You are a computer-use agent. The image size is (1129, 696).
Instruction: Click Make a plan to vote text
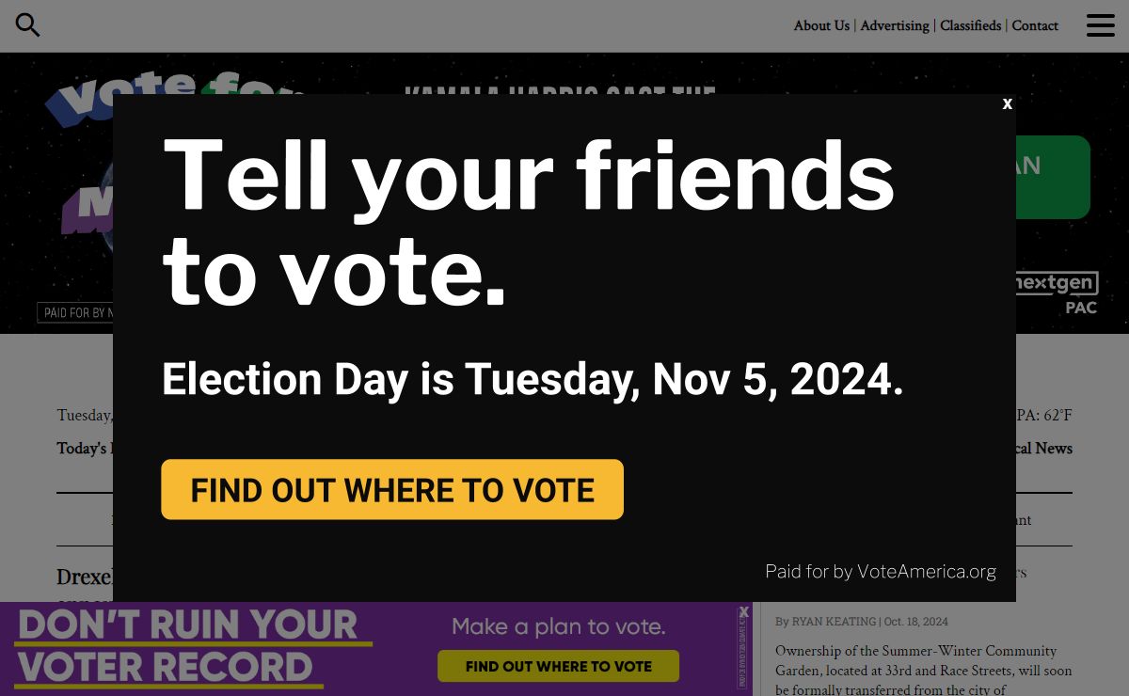[x=559, y=626]
